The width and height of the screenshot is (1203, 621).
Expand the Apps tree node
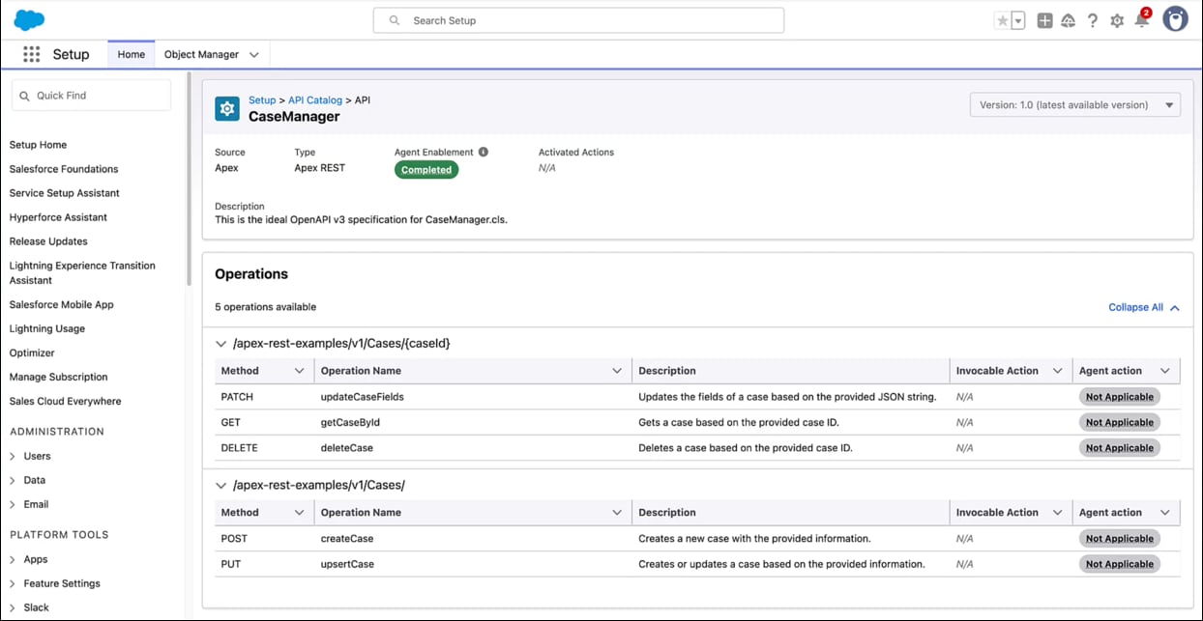[x=14, y=559]
